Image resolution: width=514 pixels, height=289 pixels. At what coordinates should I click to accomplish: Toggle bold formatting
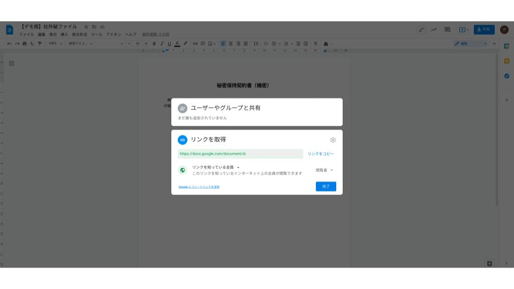coord(154,43)
